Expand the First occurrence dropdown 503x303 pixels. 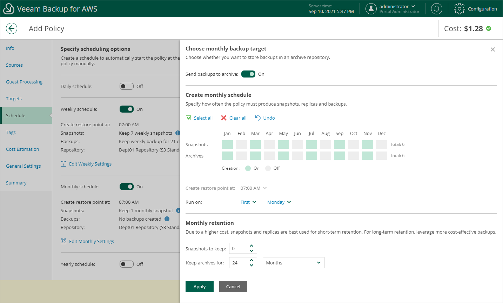pyautogui.click(x=248, y=202)
